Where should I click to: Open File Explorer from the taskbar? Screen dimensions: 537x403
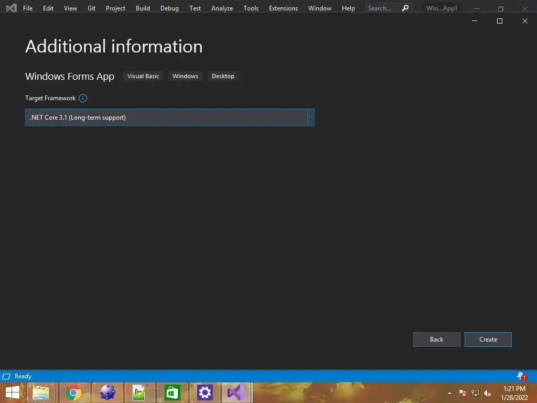[41, 393]
